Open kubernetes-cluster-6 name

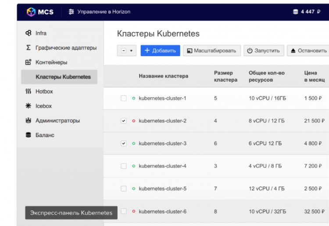point(162,212)
